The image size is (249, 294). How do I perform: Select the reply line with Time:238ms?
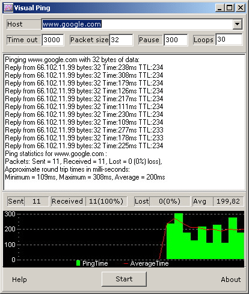coord(84,67)
